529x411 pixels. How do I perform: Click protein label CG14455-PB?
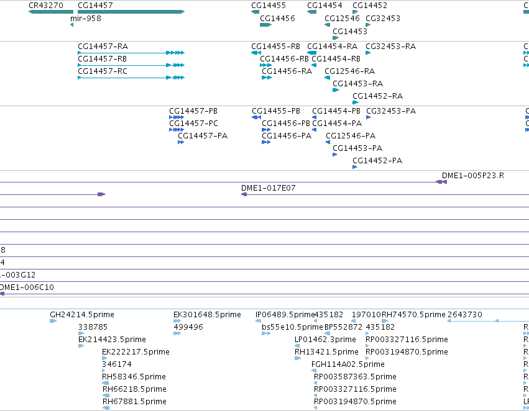276,111
